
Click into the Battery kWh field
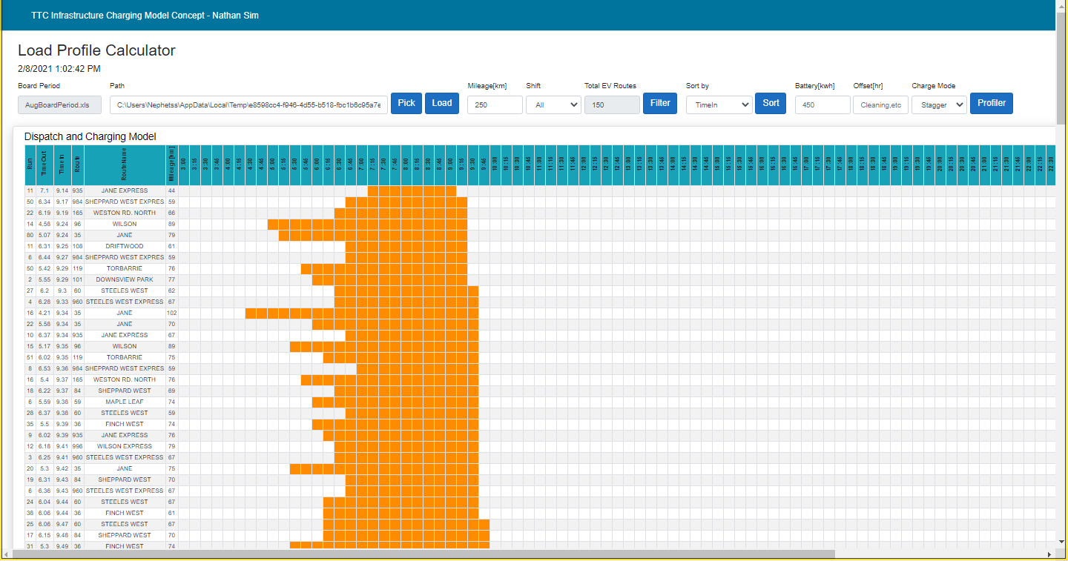click(x=822, y=105)
